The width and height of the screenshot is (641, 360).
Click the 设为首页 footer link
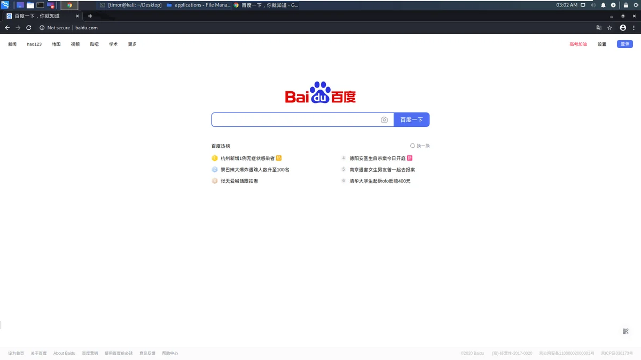click(x=16, y=353)
